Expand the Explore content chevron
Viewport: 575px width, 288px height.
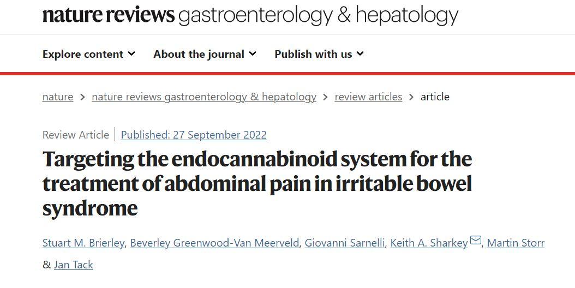(131, 54)
